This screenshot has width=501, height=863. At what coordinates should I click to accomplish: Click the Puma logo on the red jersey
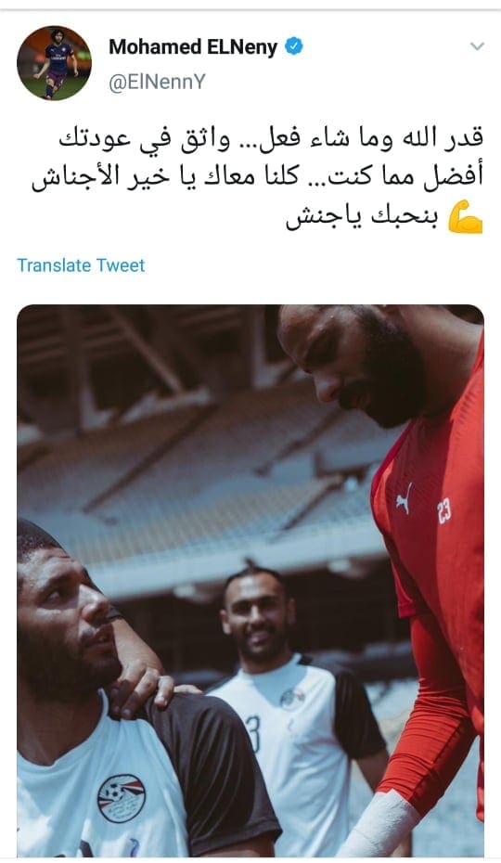click(x=405, y=497)
